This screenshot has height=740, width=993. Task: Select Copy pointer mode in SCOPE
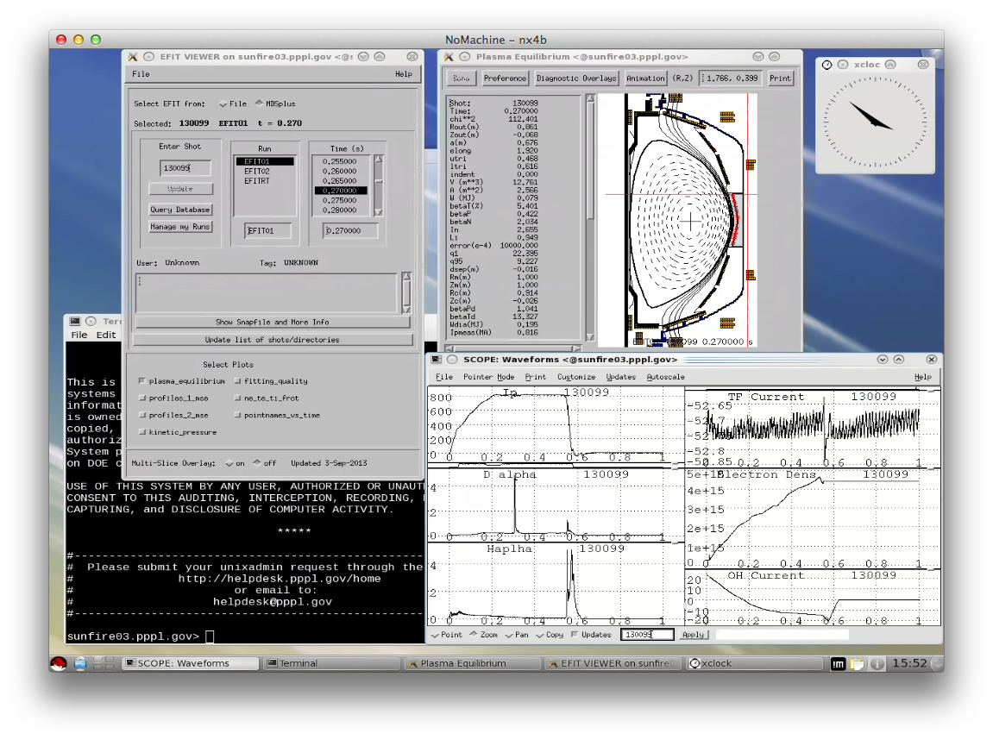pyautogui.click(x=550, y=635)
